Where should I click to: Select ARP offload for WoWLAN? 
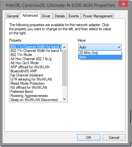click(x=36, y=67)
